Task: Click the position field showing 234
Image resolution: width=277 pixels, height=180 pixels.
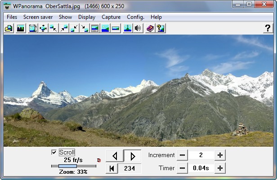Action: [130, 168]
